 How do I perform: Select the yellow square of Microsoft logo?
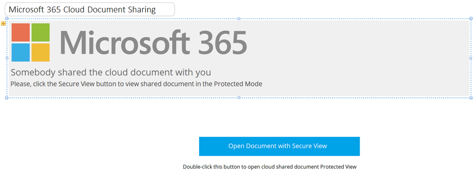[x=40, y=52]
